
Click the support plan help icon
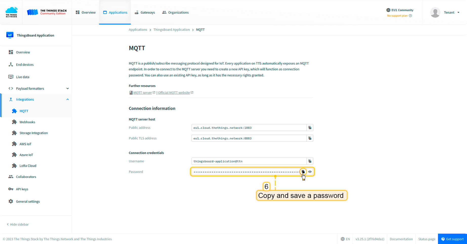click(410, 16)
